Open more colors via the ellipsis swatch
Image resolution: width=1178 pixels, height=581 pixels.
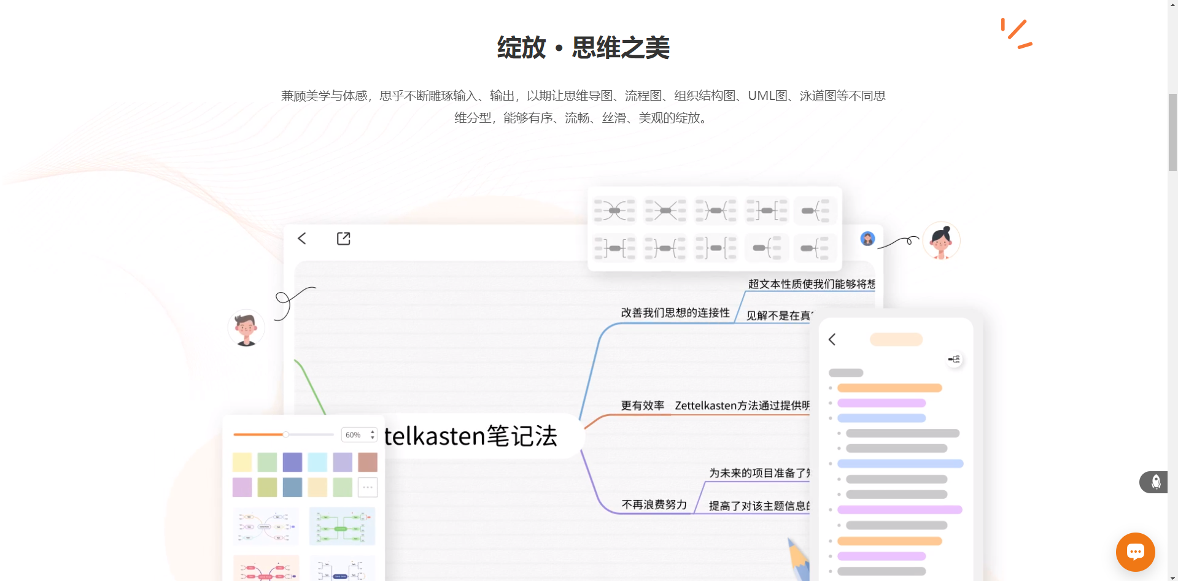click(368, 487)
